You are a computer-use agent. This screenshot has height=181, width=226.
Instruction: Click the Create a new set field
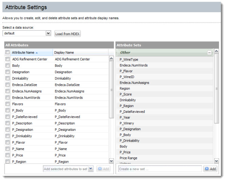tap(160, 169)
